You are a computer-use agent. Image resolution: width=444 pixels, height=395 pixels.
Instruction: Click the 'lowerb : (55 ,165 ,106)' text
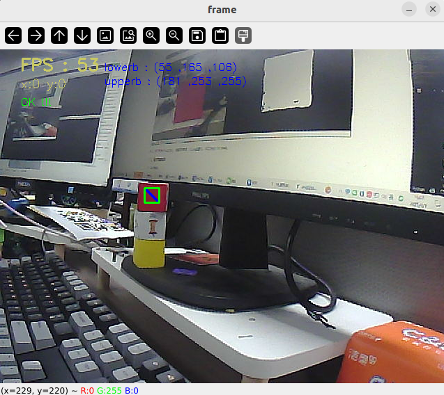pos(171,67)
